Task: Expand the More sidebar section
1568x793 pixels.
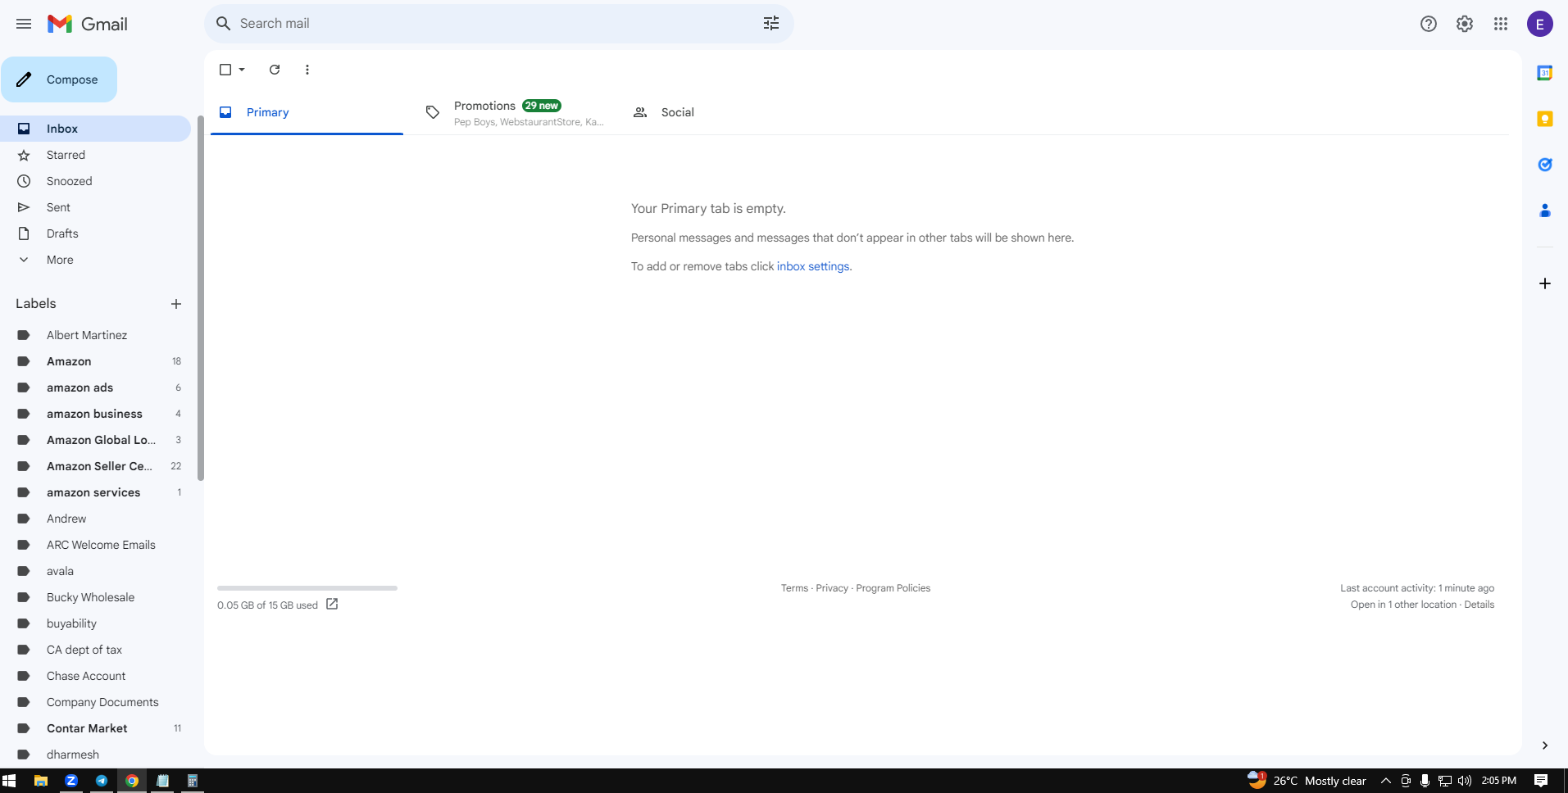Action: pos(60,260)
